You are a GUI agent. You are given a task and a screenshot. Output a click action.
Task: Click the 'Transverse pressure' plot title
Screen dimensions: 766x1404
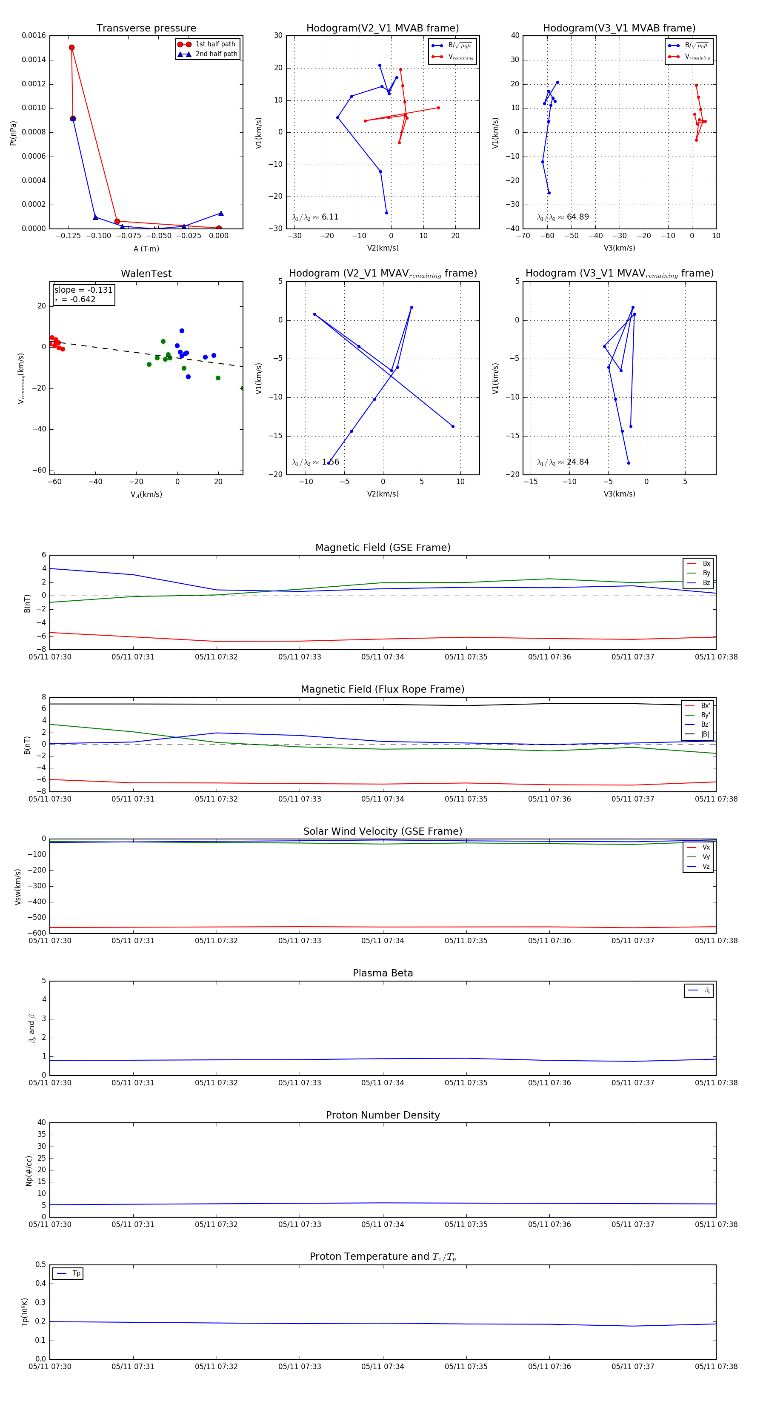[x=146, y=29]
